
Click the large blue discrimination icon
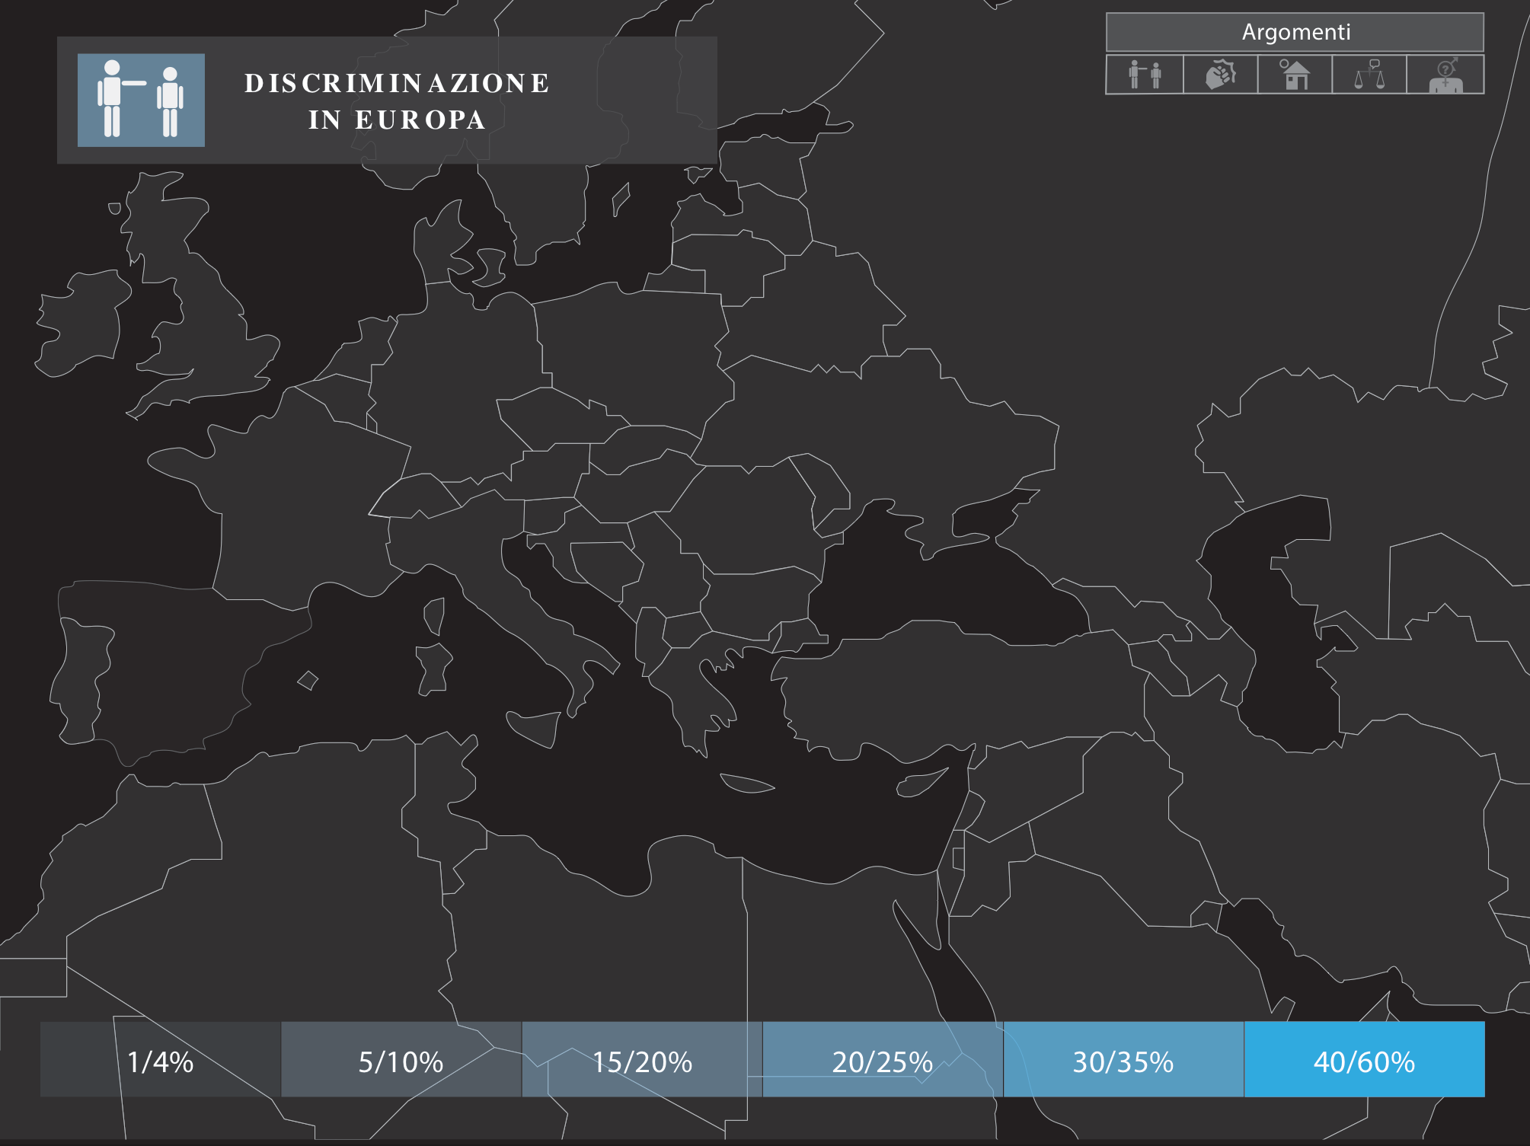click(141, 100)
